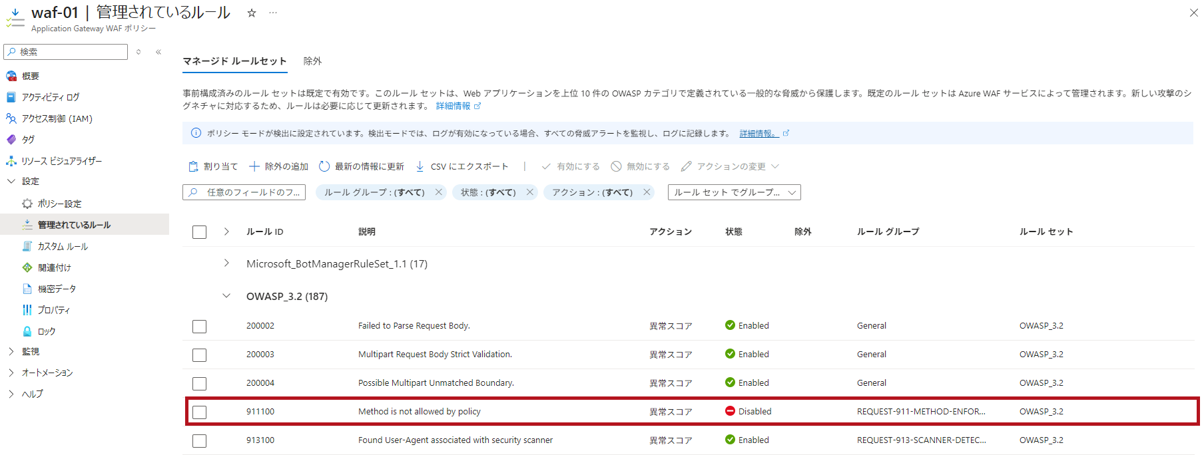Collapse the OWASP_3.2 rule group
This screenshot has width=1202, height=455.
pos(226,296)
